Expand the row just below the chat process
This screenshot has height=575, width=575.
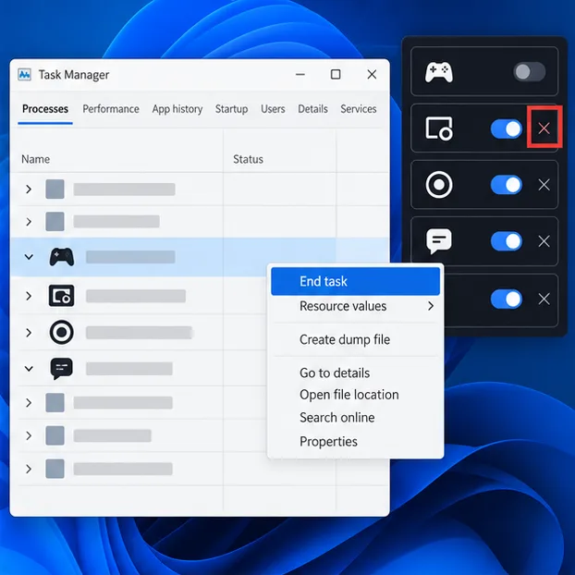click(x=29, y=403)
